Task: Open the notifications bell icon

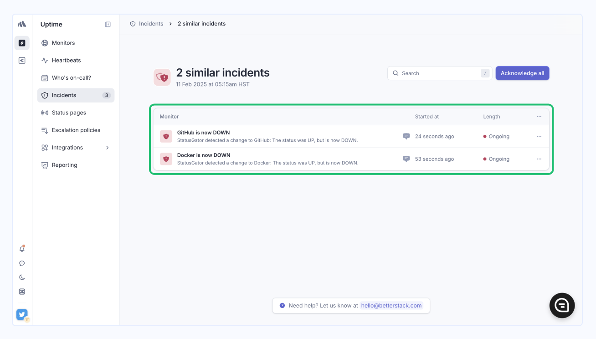Action: point(22,249)
